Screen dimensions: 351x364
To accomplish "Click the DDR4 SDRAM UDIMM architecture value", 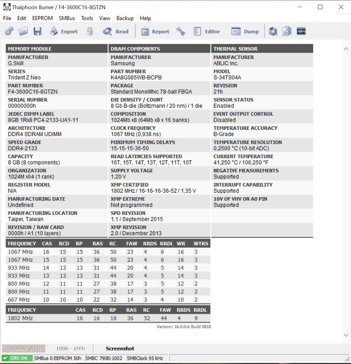I will click(x=35, y=134).
